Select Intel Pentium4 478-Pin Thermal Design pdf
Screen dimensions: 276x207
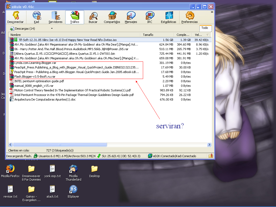[110, 95]
